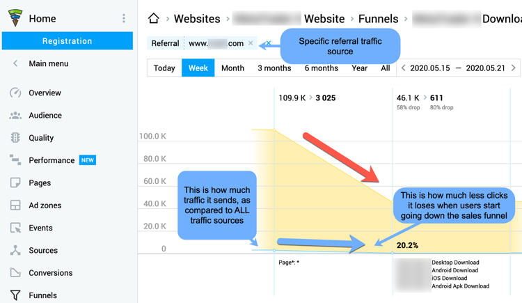This screenshot has width=522, height=303.
Task: Click the Website breadcrumb link
Action: 324,19
